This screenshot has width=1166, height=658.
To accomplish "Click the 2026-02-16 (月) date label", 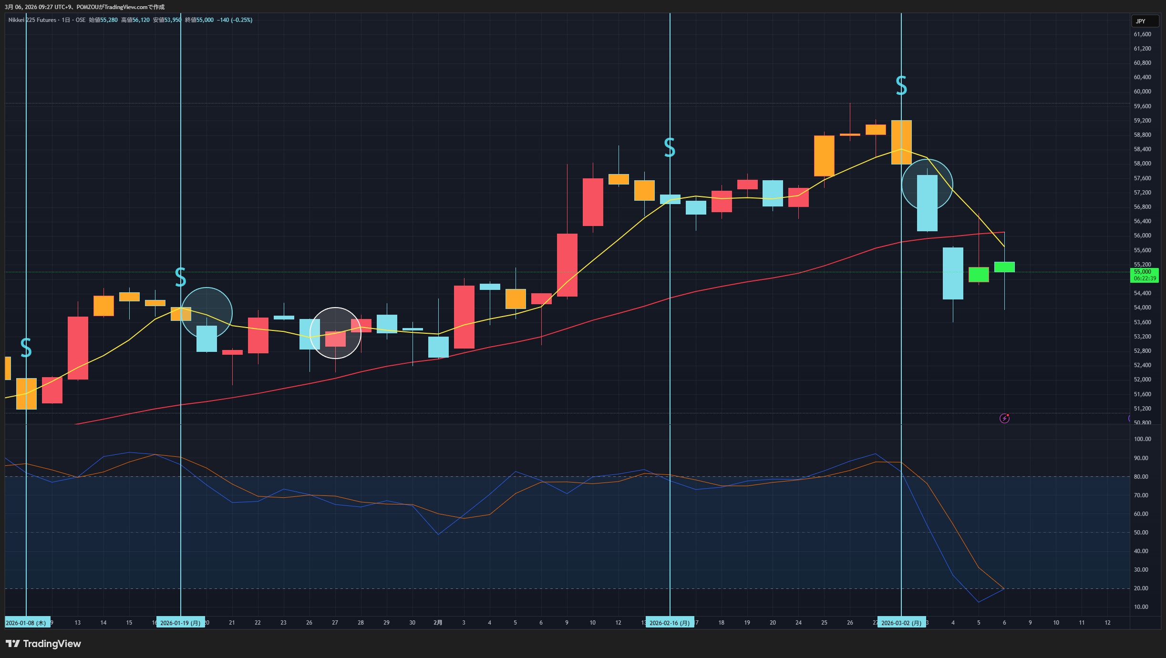I will click(x=670, y=623).
